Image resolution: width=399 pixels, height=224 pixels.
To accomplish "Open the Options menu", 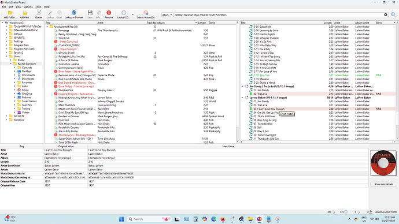I will pyautogui.click(x=28, y=7).
